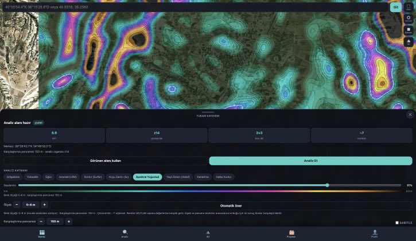416x241 pixels.
Task: Select the Alan square area tool
Action: (x=409, y=7)
